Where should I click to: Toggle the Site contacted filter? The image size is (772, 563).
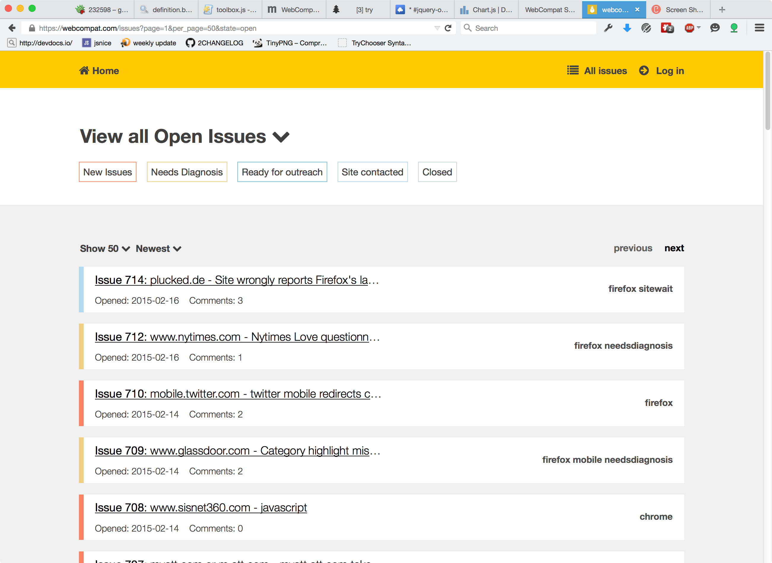372,172
